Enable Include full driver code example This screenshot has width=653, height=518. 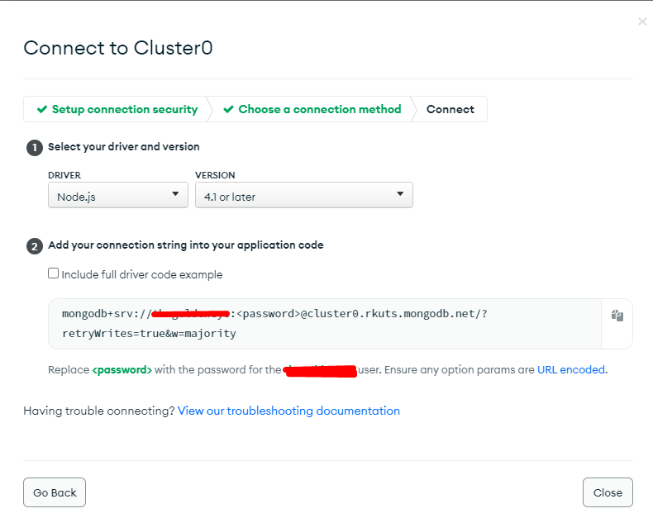pyautogui.click(x=53, y=273)
